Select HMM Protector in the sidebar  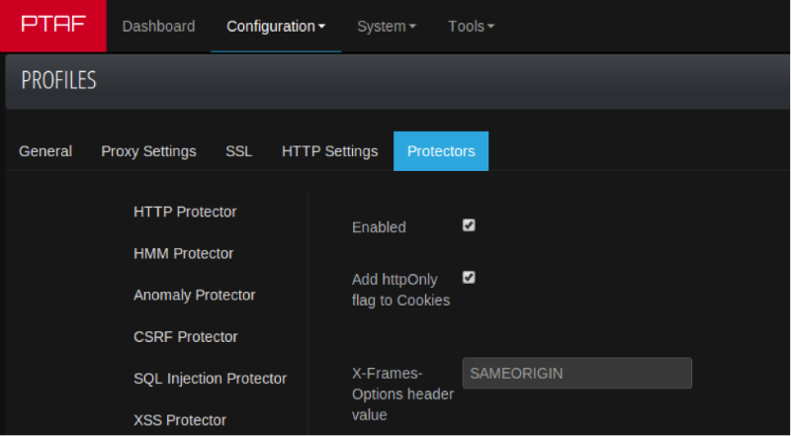point(183,253)
